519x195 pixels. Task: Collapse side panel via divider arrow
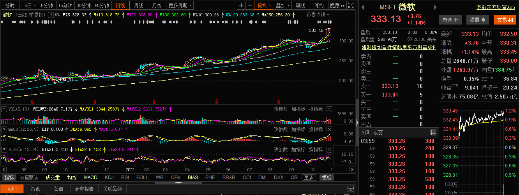(357, 122)
